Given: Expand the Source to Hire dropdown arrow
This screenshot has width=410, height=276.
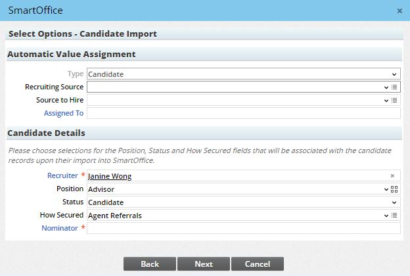Looking at the screenshot, I should pyautogui.click(x=386, y=100).
